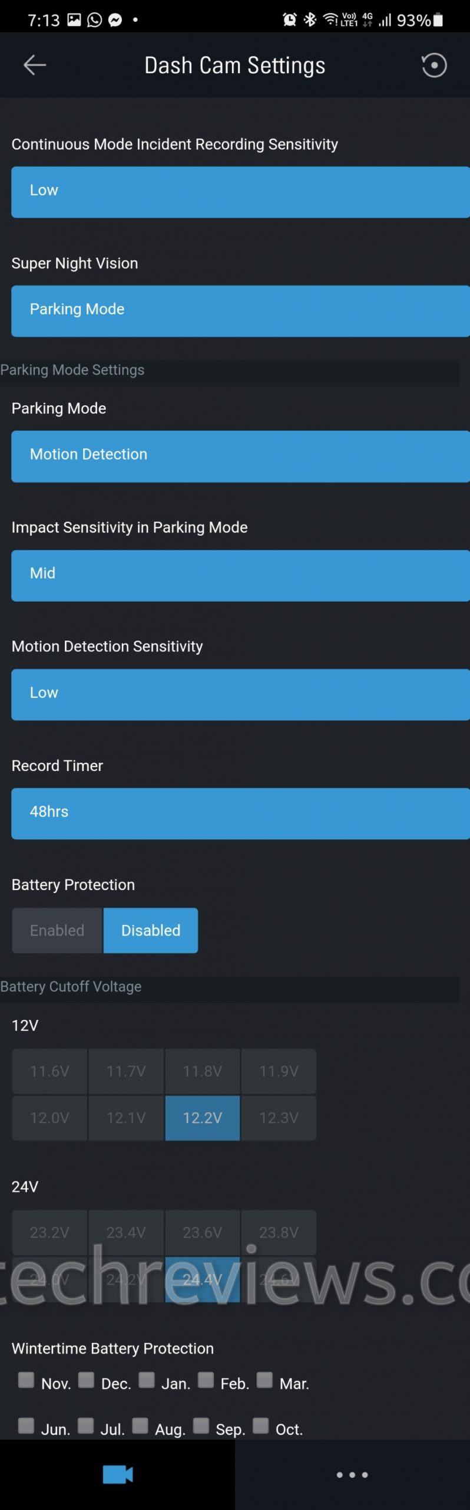470x1510 pixels.
Task: Select Disabled for Battery Protection
Action: point(151,930)
